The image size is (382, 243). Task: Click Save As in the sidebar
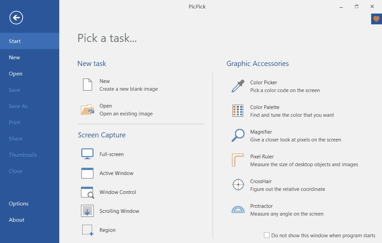29,106
